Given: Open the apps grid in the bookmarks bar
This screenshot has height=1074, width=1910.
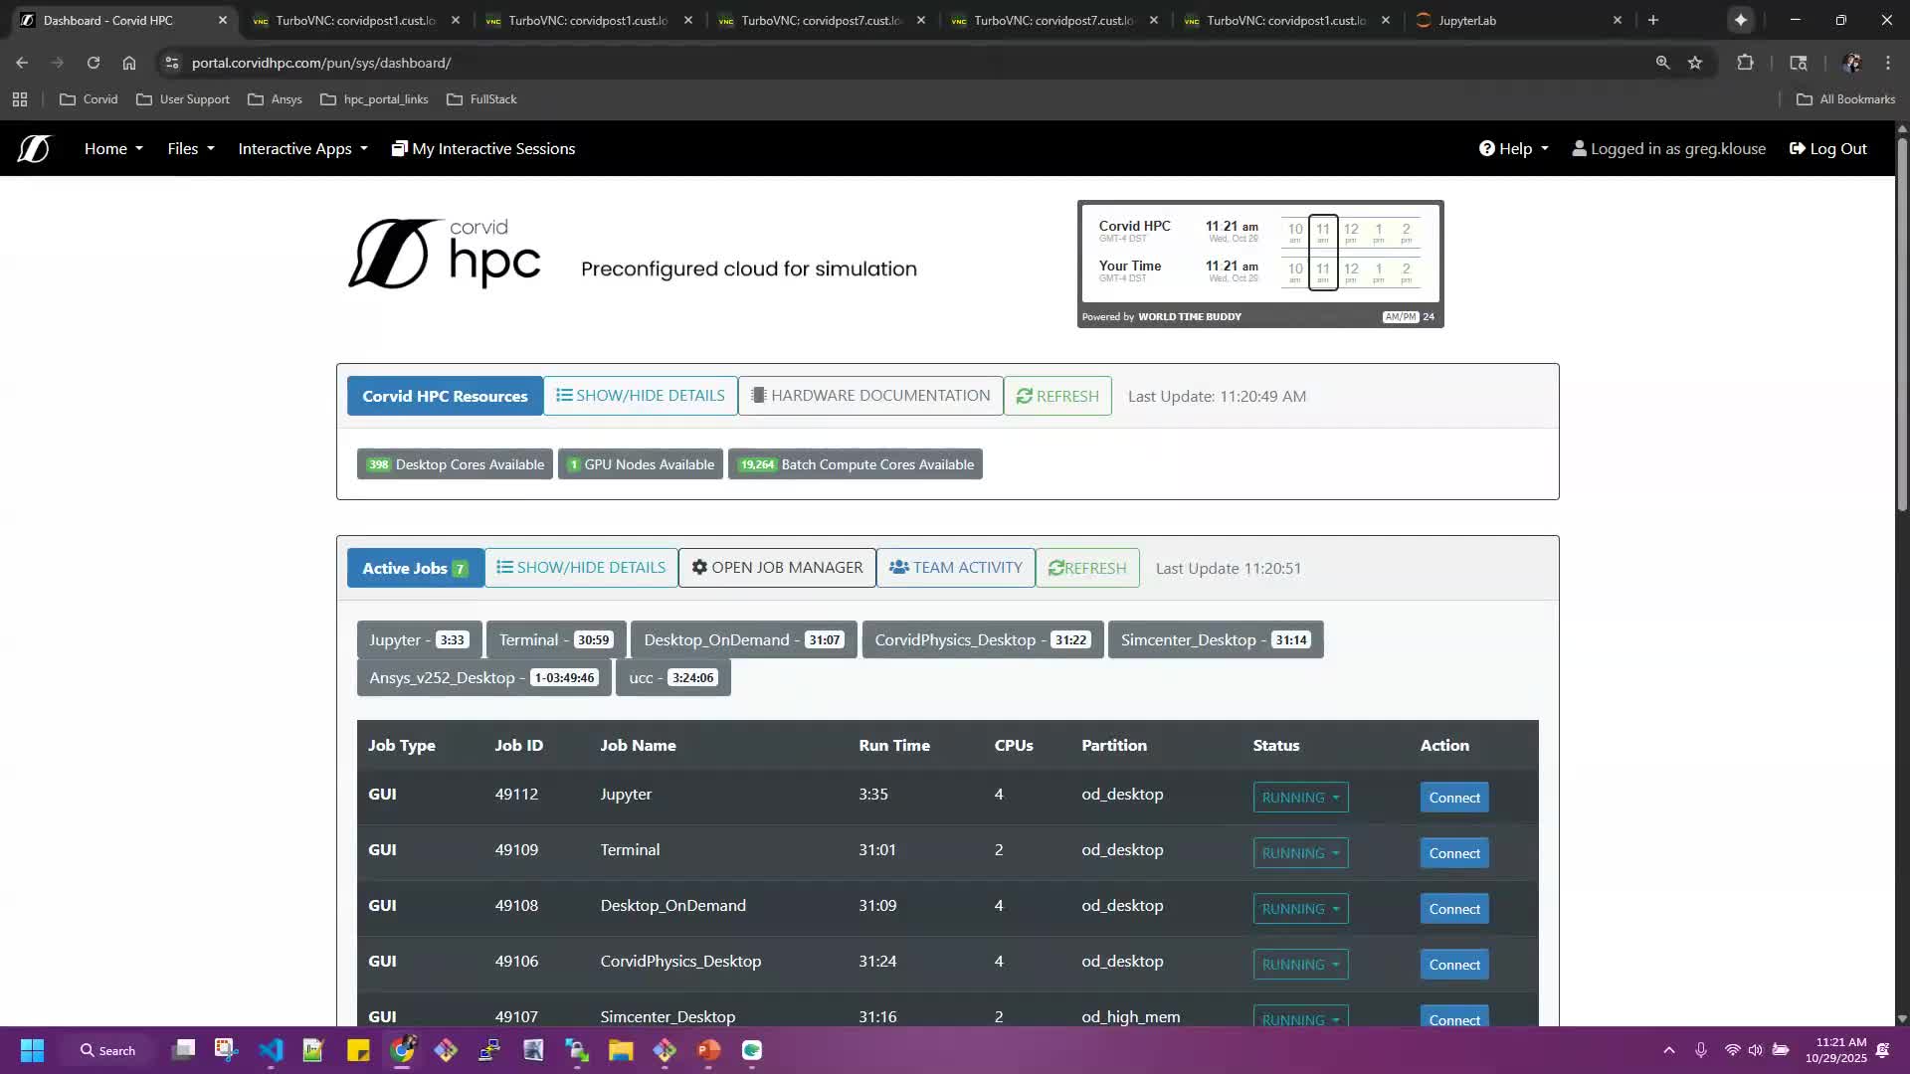Looking at the screenshot, I should pyautogui.click(x=20, y=99).
